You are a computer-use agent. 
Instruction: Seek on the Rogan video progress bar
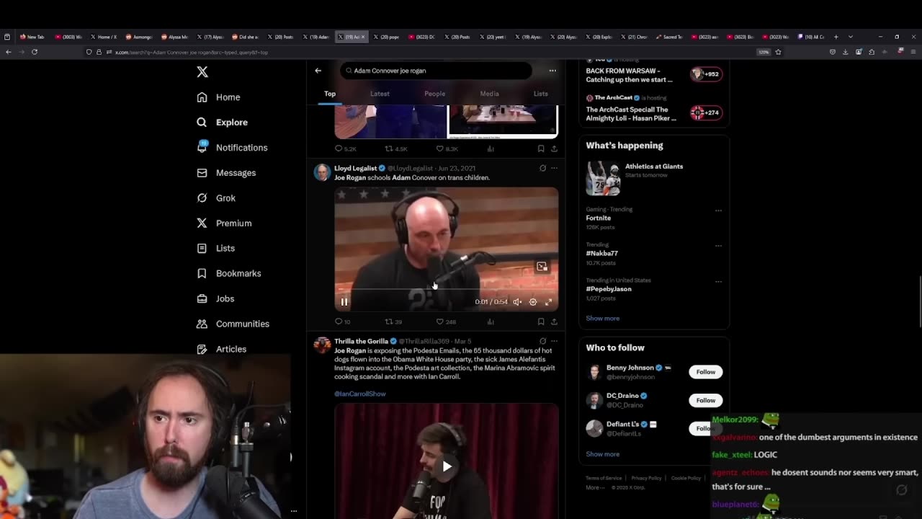(446, 290)
